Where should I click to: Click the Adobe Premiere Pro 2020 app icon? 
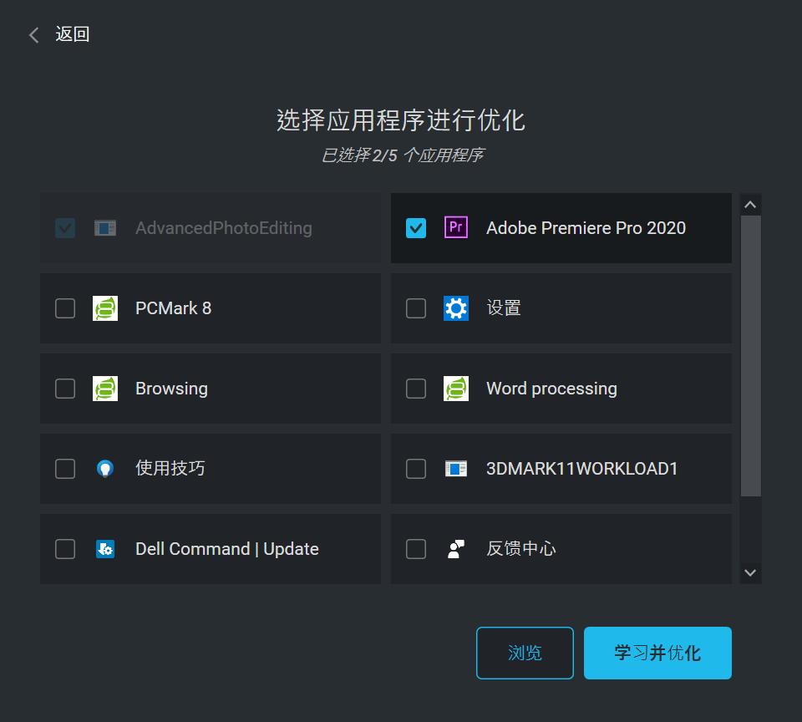coord(455,227)
